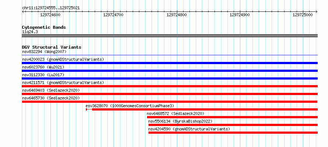The height and width of the screenshot is (147, 328).
Task: Click the red bar of nsv4211571
Action: click(x=170, y=86)
